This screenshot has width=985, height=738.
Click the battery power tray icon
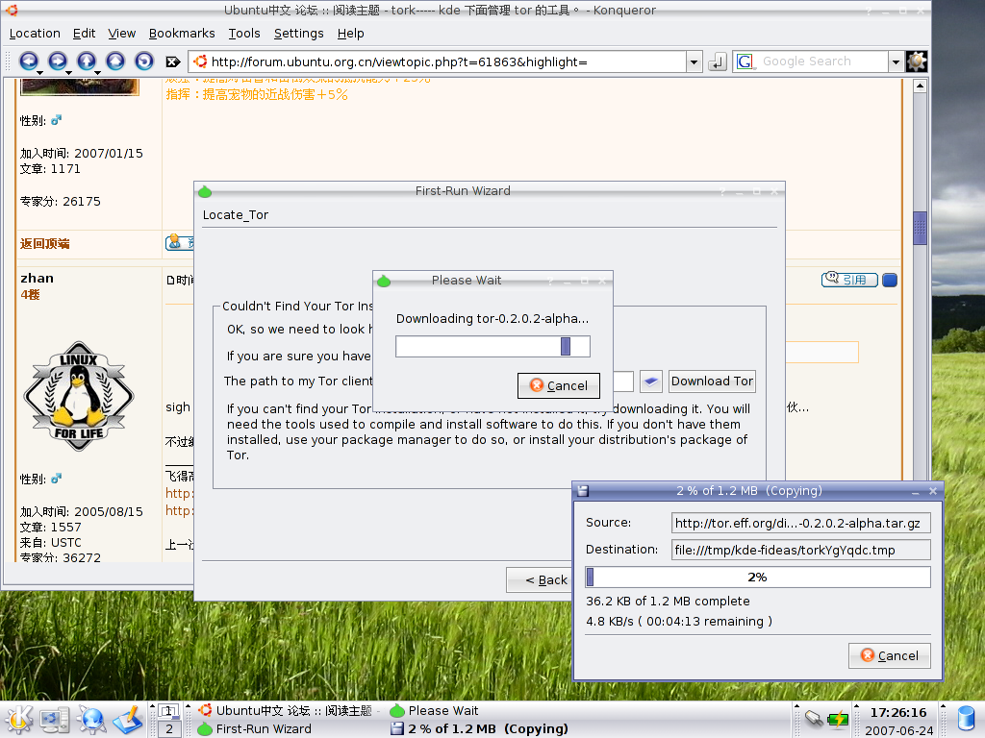838,719
